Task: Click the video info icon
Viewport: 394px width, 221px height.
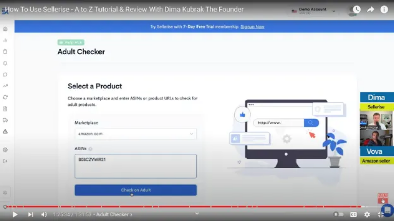Action: pyautogui.click(x=384, y=9)
